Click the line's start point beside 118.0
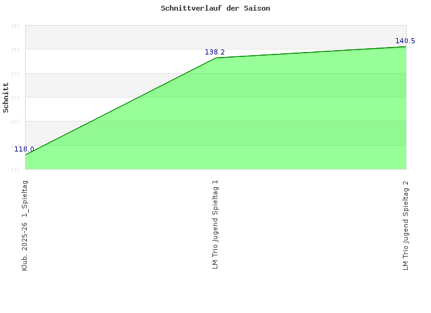 (x=26, y=155)
